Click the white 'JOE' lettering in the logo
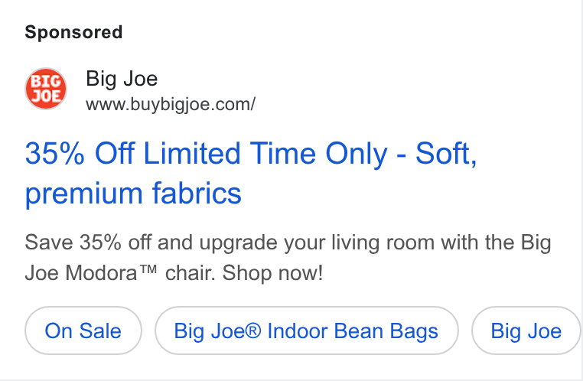This screenshot has height=381, width=583. pos(46,96)
